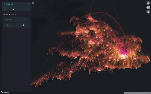Toggle the Tooltip interaction switch
Image resolution: width=151 pixels, height=94 pixels.
tap(25, 20)
